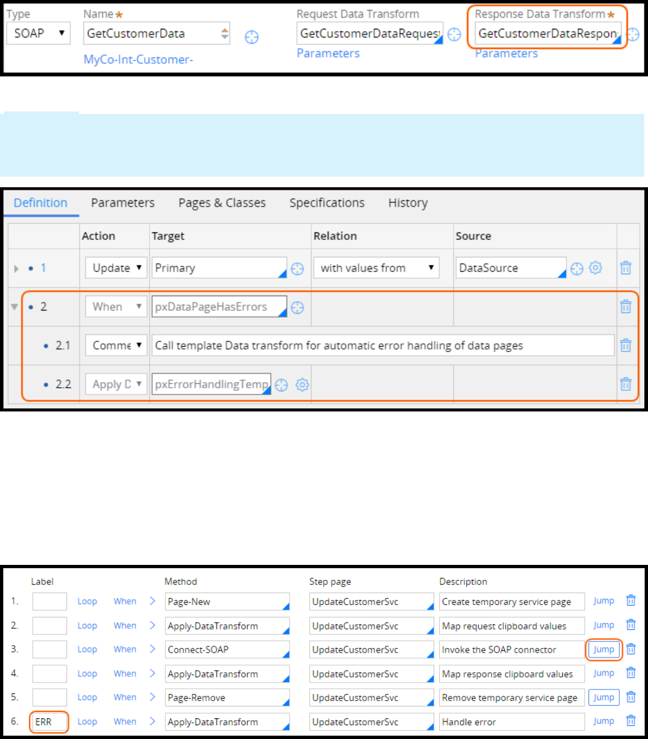Open the Type SOAP dropdown
The image size is (648, 739).
(39, 33)
